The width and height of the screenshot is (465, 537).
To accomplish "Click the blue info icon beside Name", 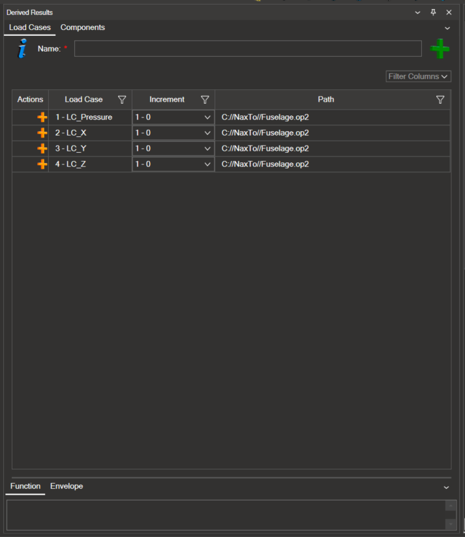I will point(23,49).
